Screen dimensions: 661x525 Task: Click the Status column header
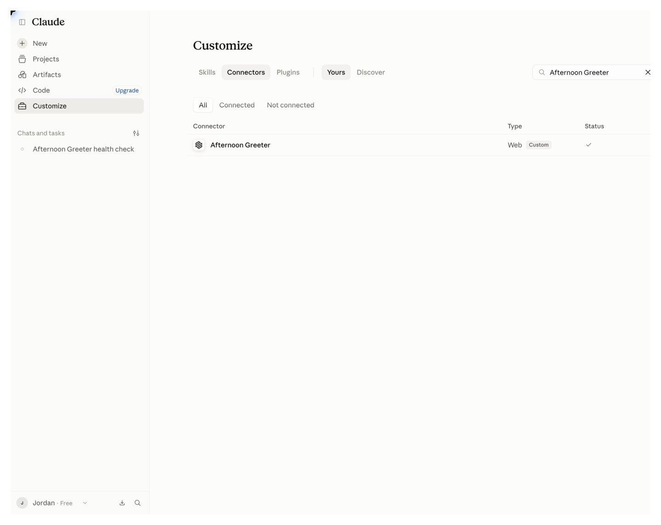(594, 126)
